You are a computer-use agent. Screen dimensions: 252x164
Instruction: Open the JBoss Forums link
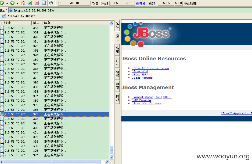142,78
